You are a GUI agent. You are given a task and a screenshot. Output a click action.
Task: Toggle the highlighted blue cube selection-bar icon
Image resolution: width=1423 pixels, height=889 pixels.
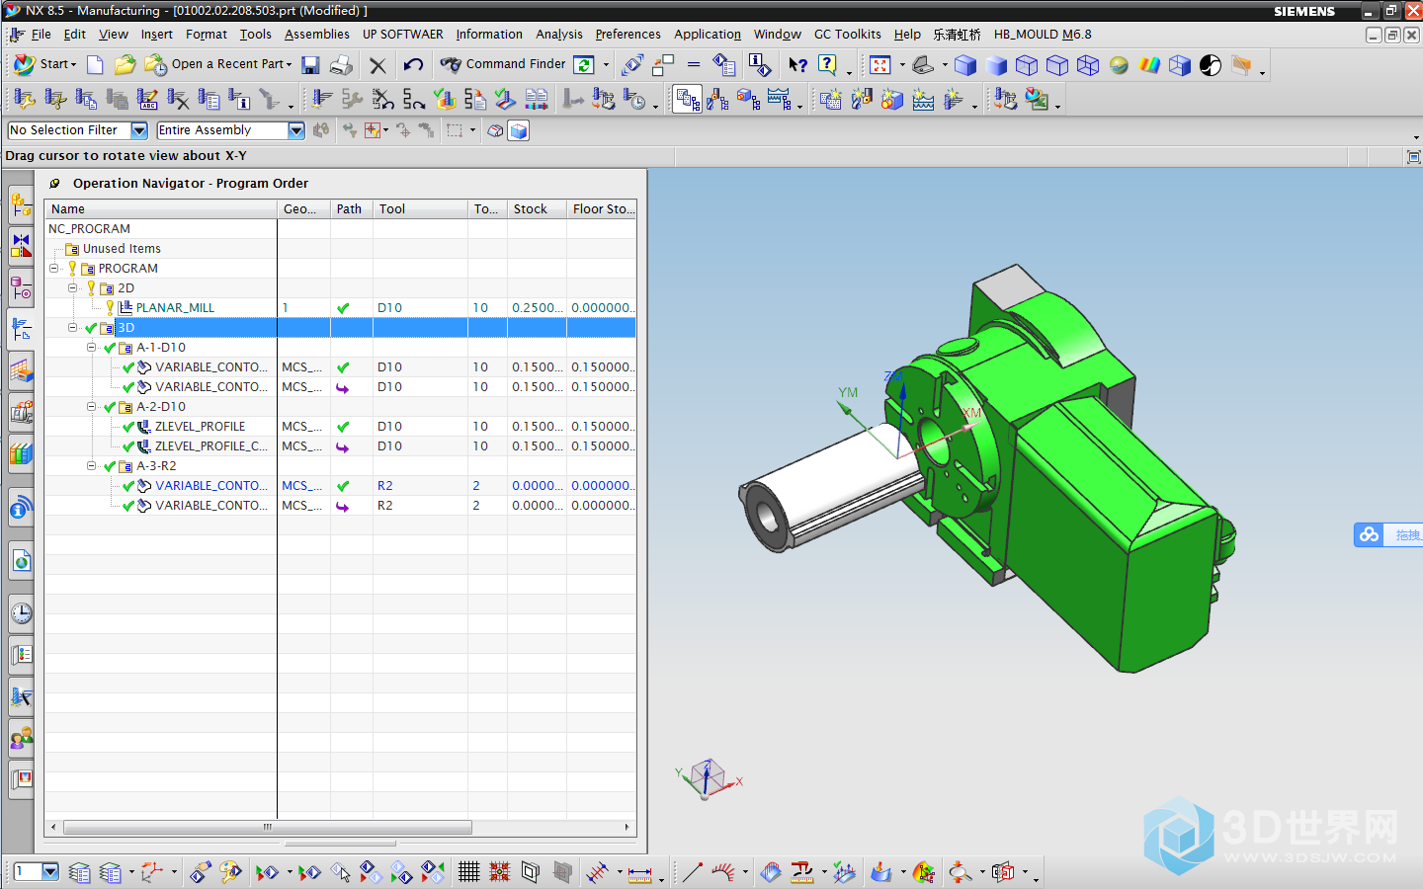click(518, 130)
